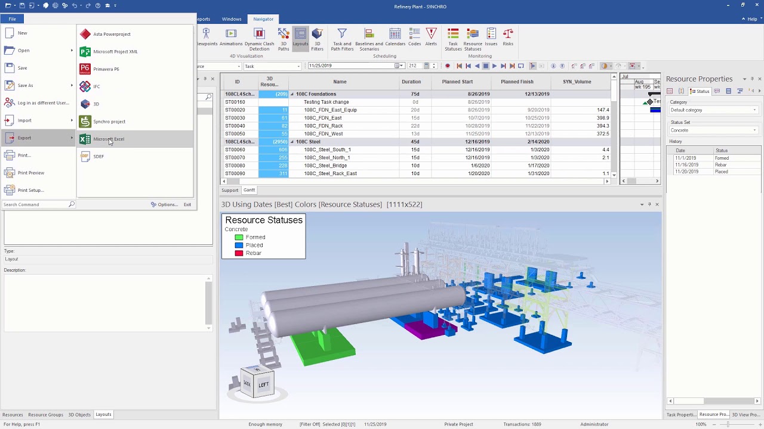Click the Search Command magnifier icon
This screenshot has width=764, height=429.
click(x=72, y=204)
